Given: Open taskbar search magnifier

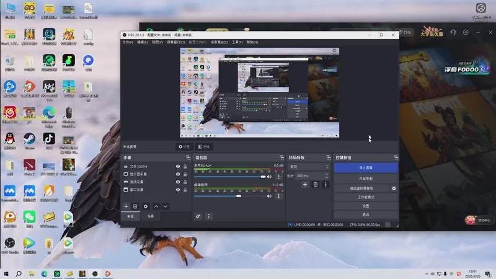Looking at the screenshot, I should tap(19, 273).
